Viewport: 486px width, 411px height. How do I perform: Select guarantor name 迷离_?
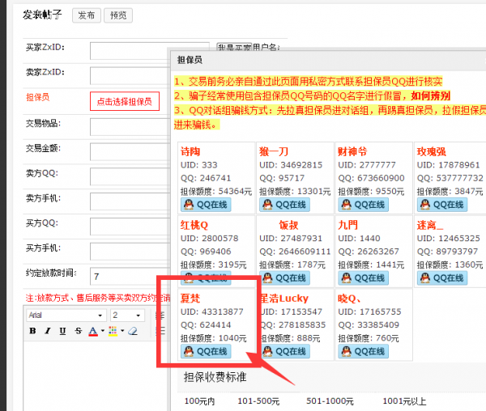pos(430,225)
